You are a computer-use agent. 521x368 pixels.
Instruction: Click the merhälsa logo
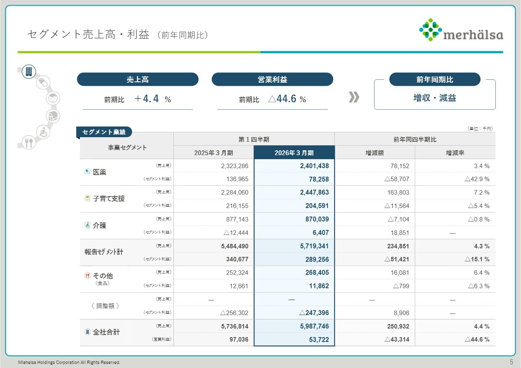461,30
